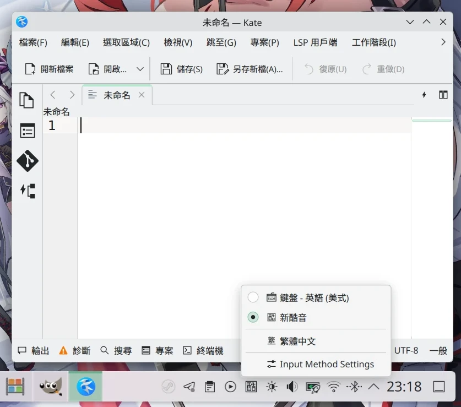Expand the 開啟 button's dropdown arrow
The image size is (461, 407).
tap(139, 68)
